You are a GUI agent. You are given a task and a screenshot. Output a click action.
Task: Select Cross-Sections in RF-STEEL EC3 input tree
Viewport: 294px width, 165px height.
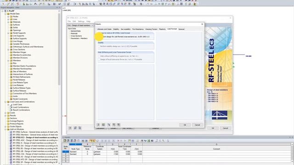(x=76, y=36)
